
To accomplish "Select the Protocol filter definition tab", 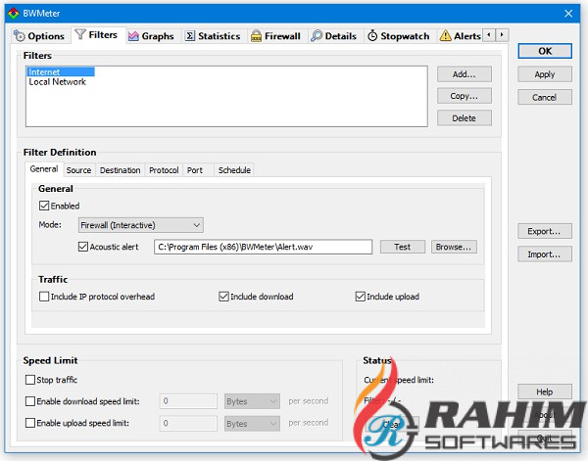I will pos(164,170).
